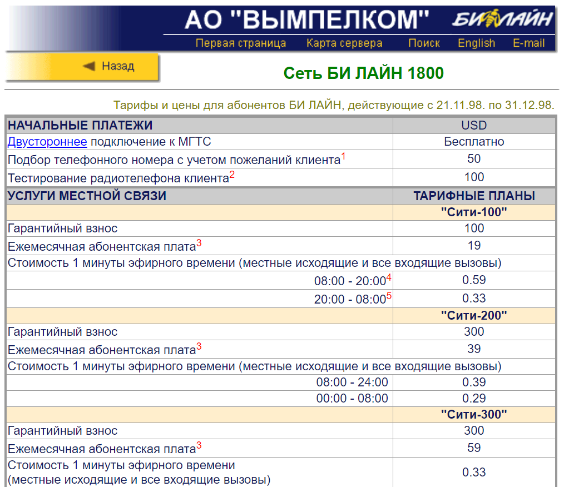Click the ТАРИФНЫЕ ПЛАНЫ column header
Screen dimensions: 564x487
coord(474,196)
